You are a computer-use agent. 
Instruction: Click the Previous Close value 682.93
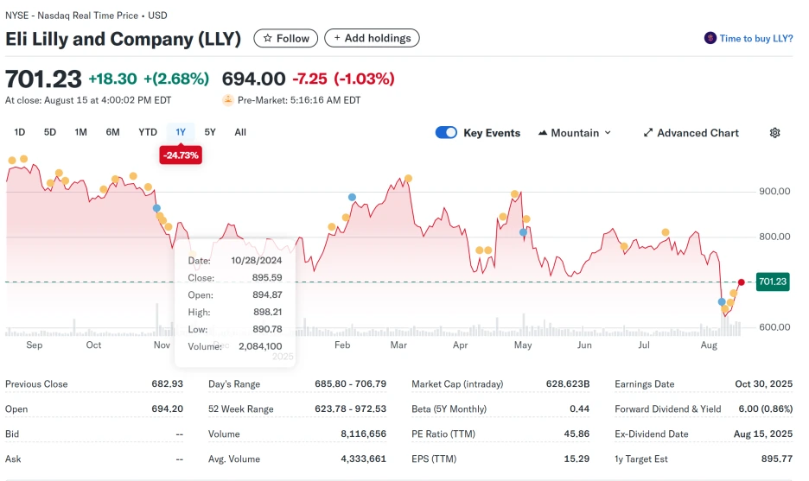tap(167, 384)
